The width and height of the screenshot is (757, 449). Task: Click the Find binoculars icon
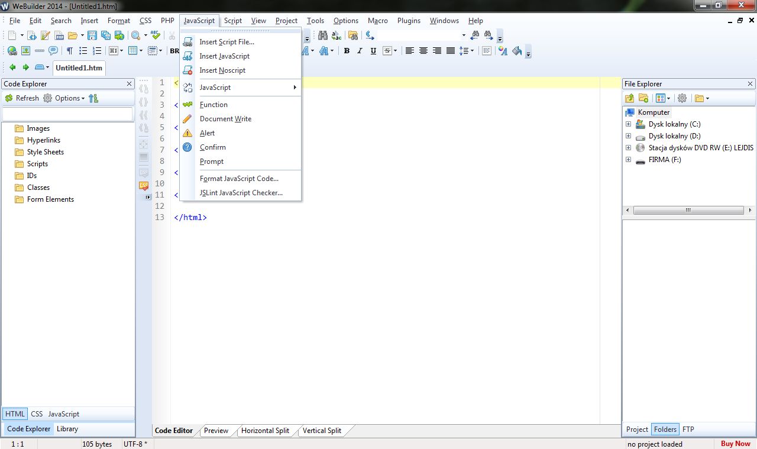323,35
